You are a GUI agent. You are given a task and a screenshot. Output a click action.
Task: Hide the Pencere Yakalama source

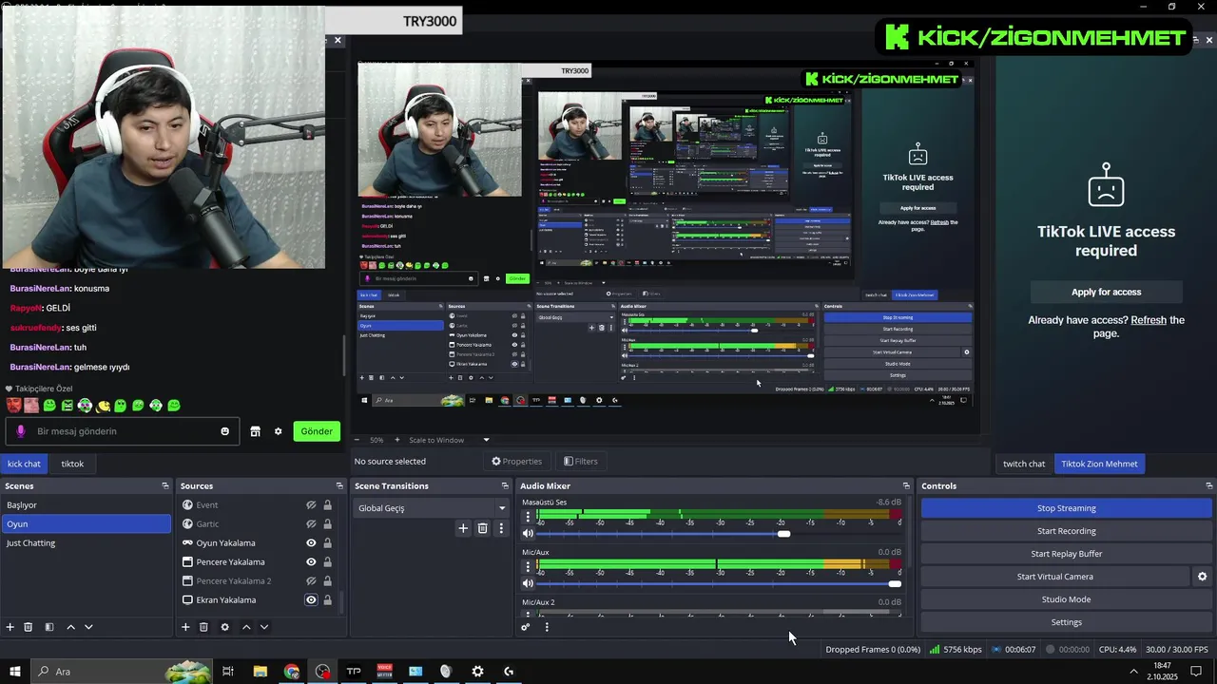click(x=311, y=562)
